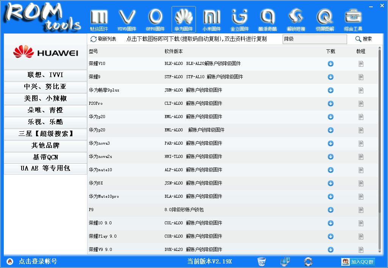
Task: Click the 刷新列表 refresh list button
Action: [x=103, y=39]
